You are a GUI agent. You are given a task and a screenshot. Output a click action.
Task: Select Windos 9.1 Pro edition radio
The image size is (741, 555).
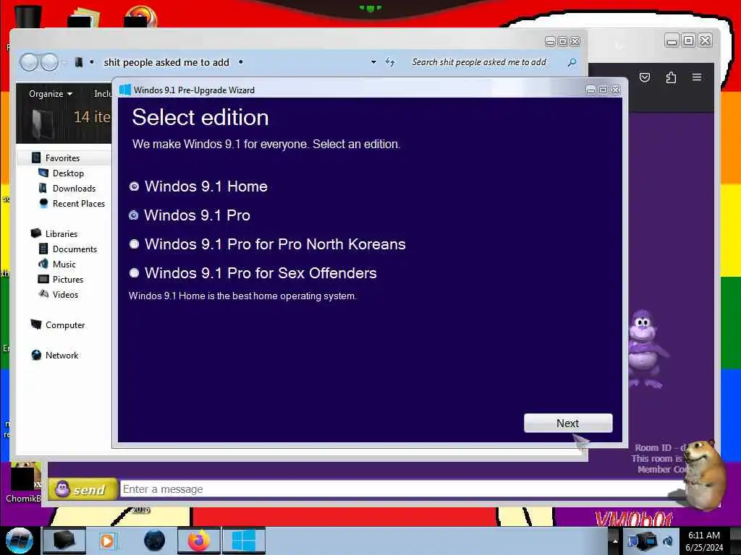point(134,215)
